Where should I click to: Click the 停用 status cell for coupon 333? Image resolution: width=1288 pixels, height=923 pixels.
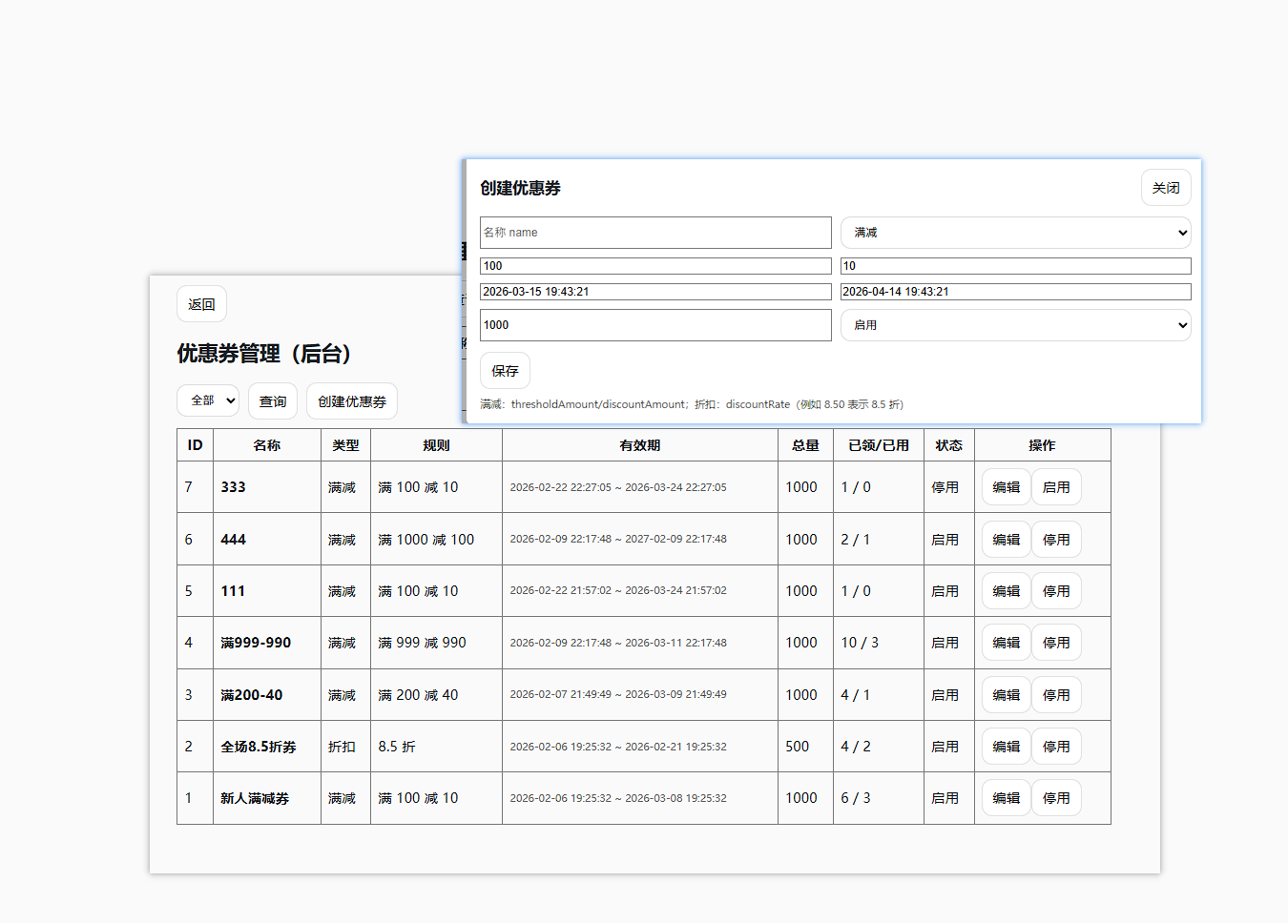[949, 487]
